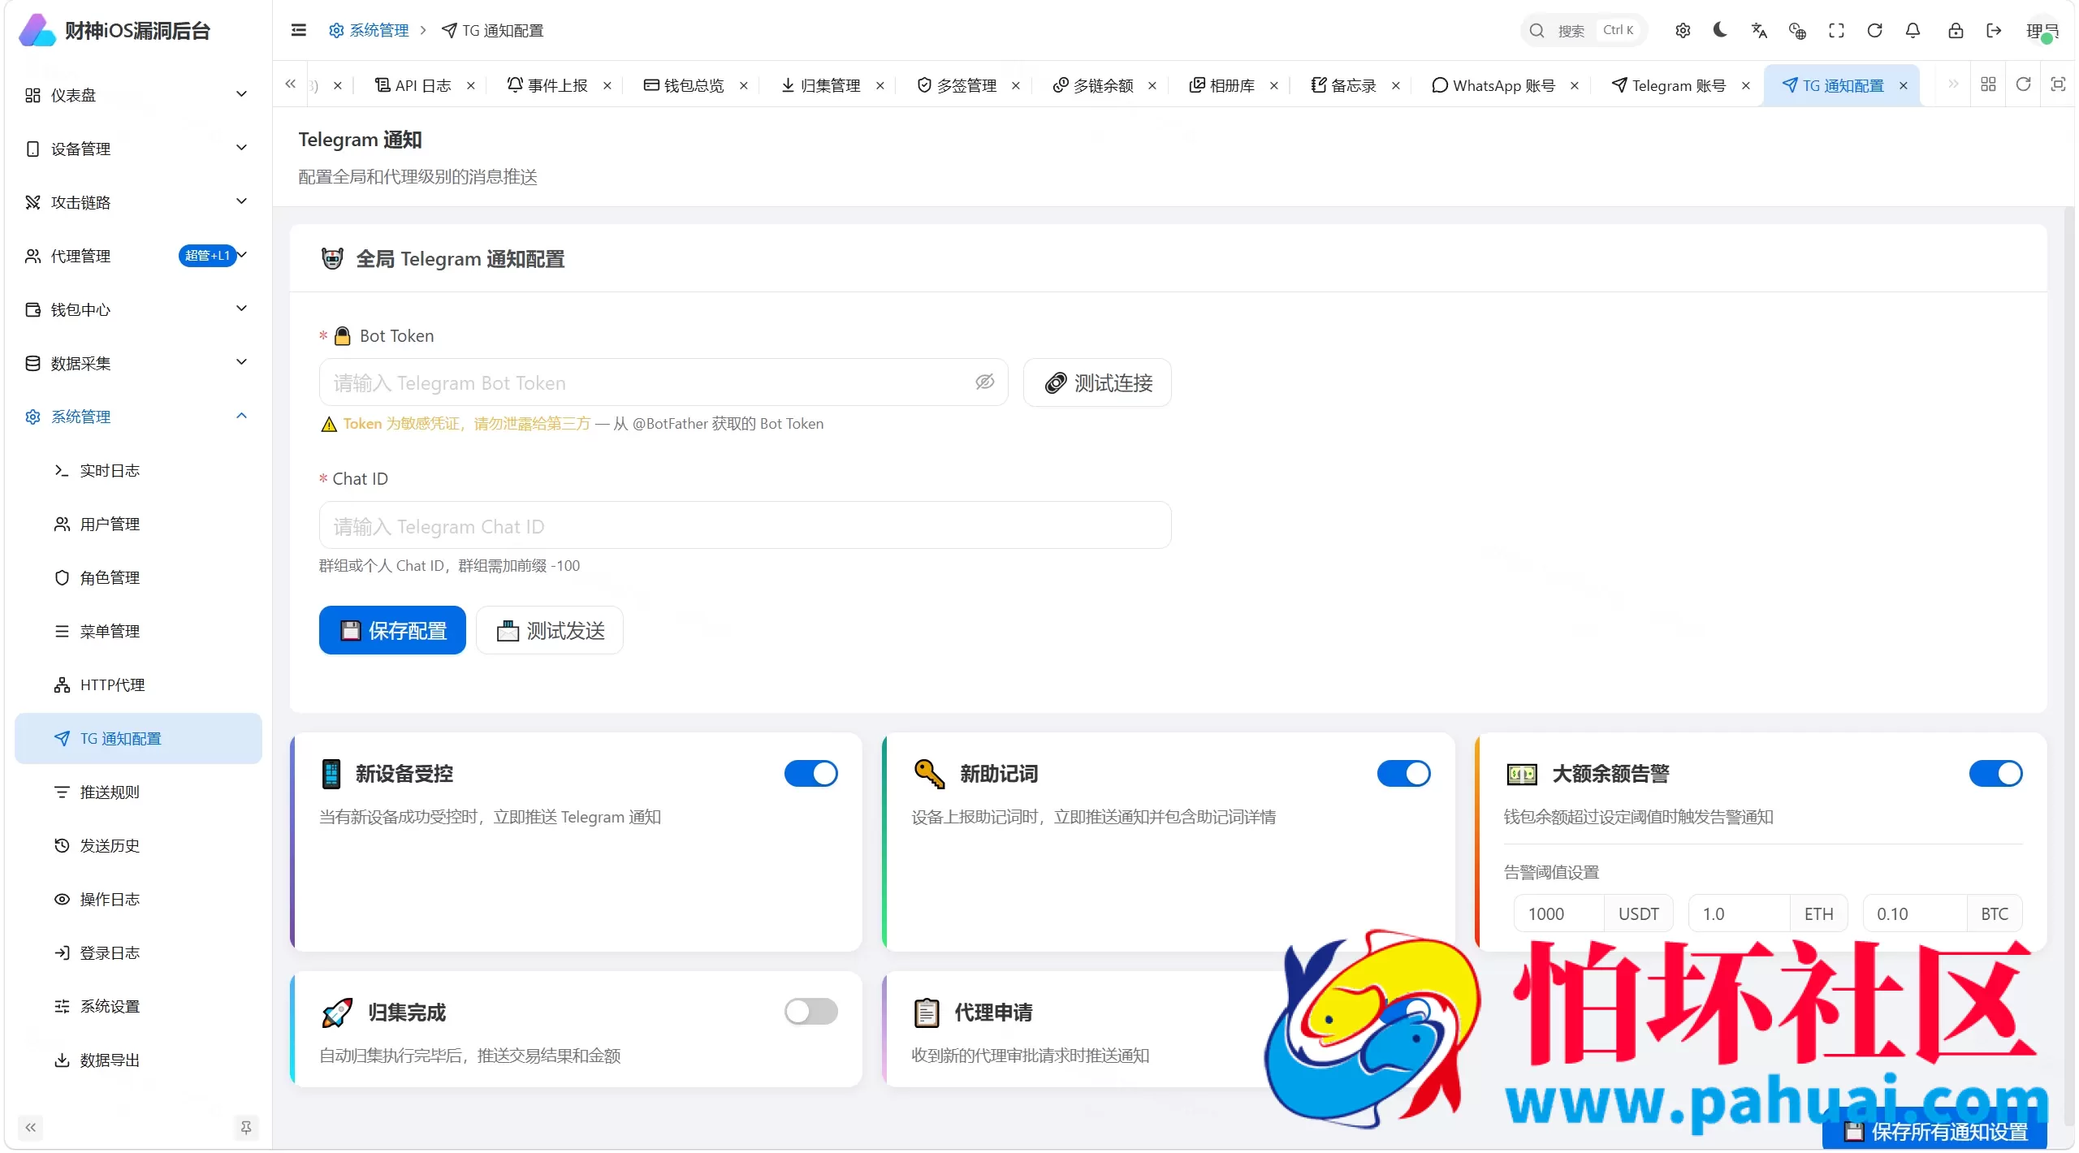Expand 数据采集 sidebar menu
Viewport: 2079px width, 1153px height.
pyautogui.click(x=136, y=363)
